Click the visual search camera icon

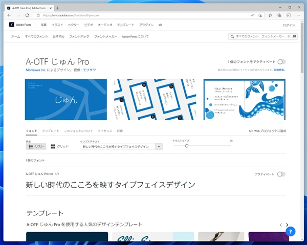pyautogui.click(x=294, y=36)
